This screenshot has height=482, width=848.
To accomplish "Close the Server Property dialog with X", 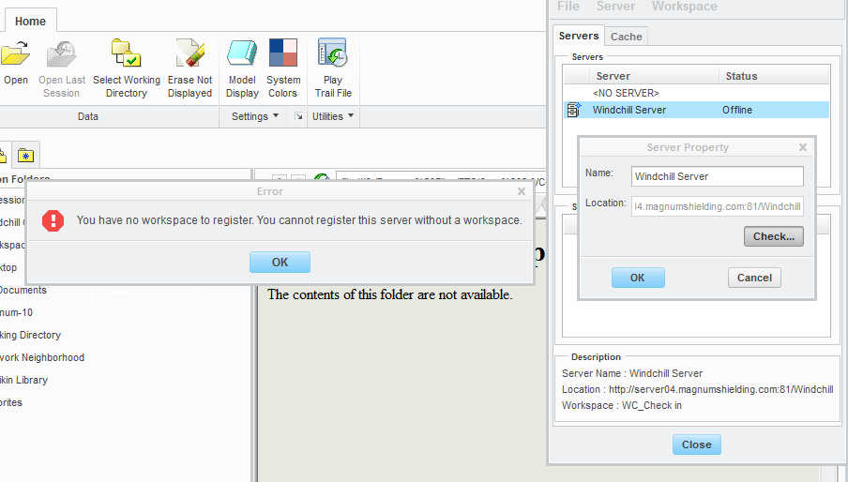I will (x=803, y=147).
